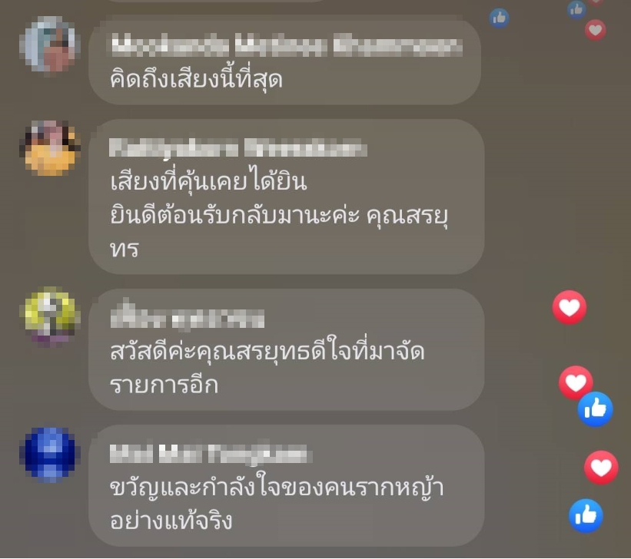Open the first commenter's profile picture
This screenshot has height=559, width=631.
[49, 45]
